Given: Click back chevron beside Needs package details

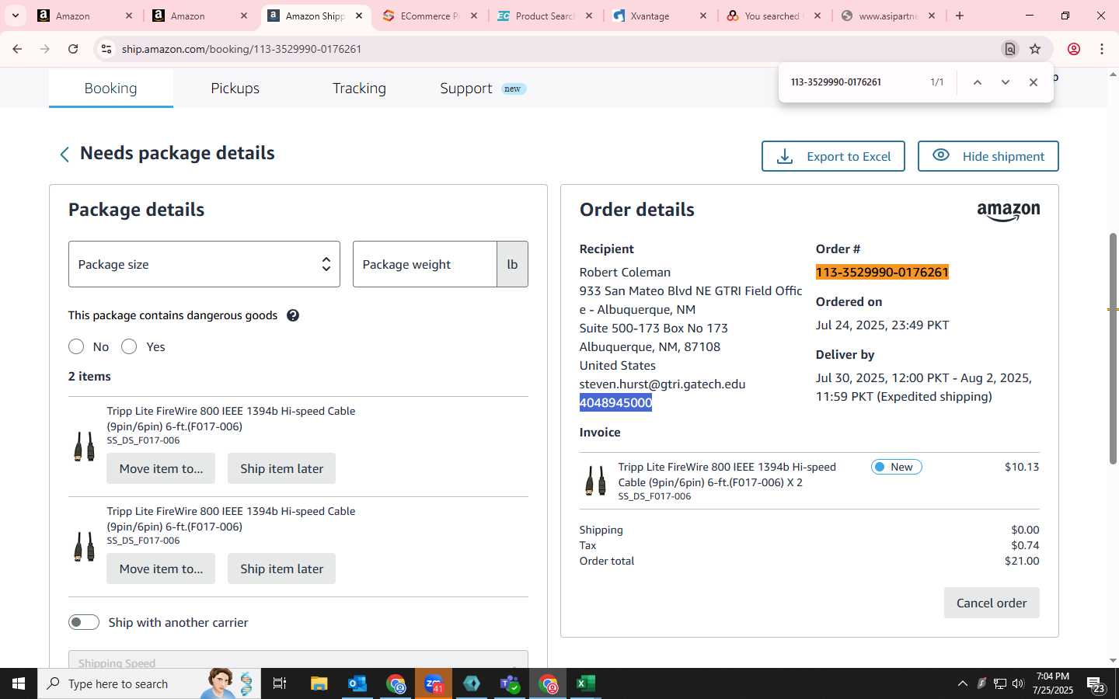Looking at the screenshot, I should click(64, 155).
